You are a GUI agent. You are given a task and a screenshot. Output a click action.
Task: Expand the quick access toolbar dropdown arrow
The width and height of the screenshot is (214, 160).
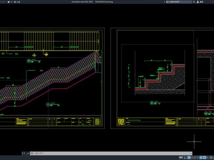[x=12, y=2]
